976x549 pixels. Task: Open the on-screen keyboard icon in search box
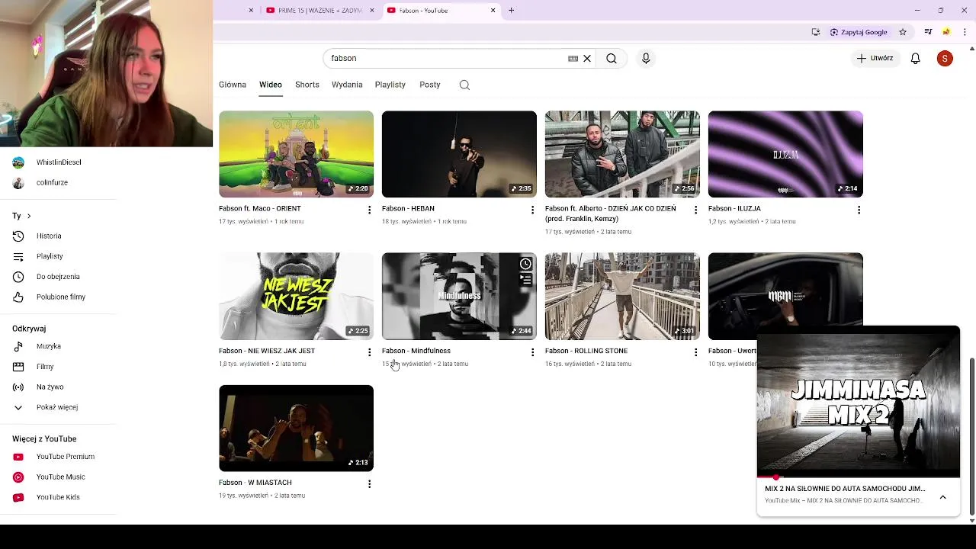click(573, 59)
